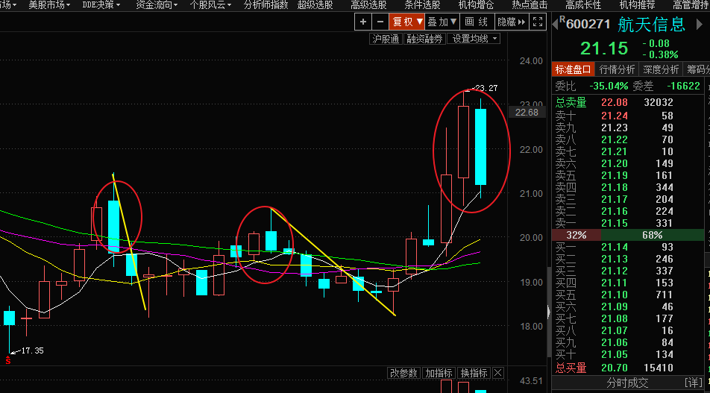Click the 分时成交 header

coord(627,383)
